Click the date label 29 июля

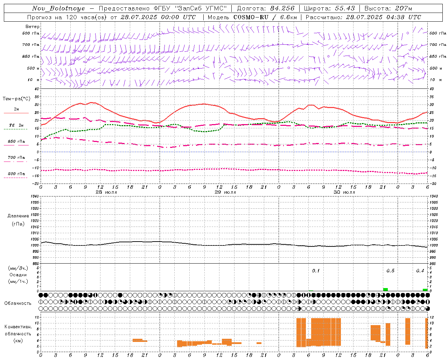point(225,192)
